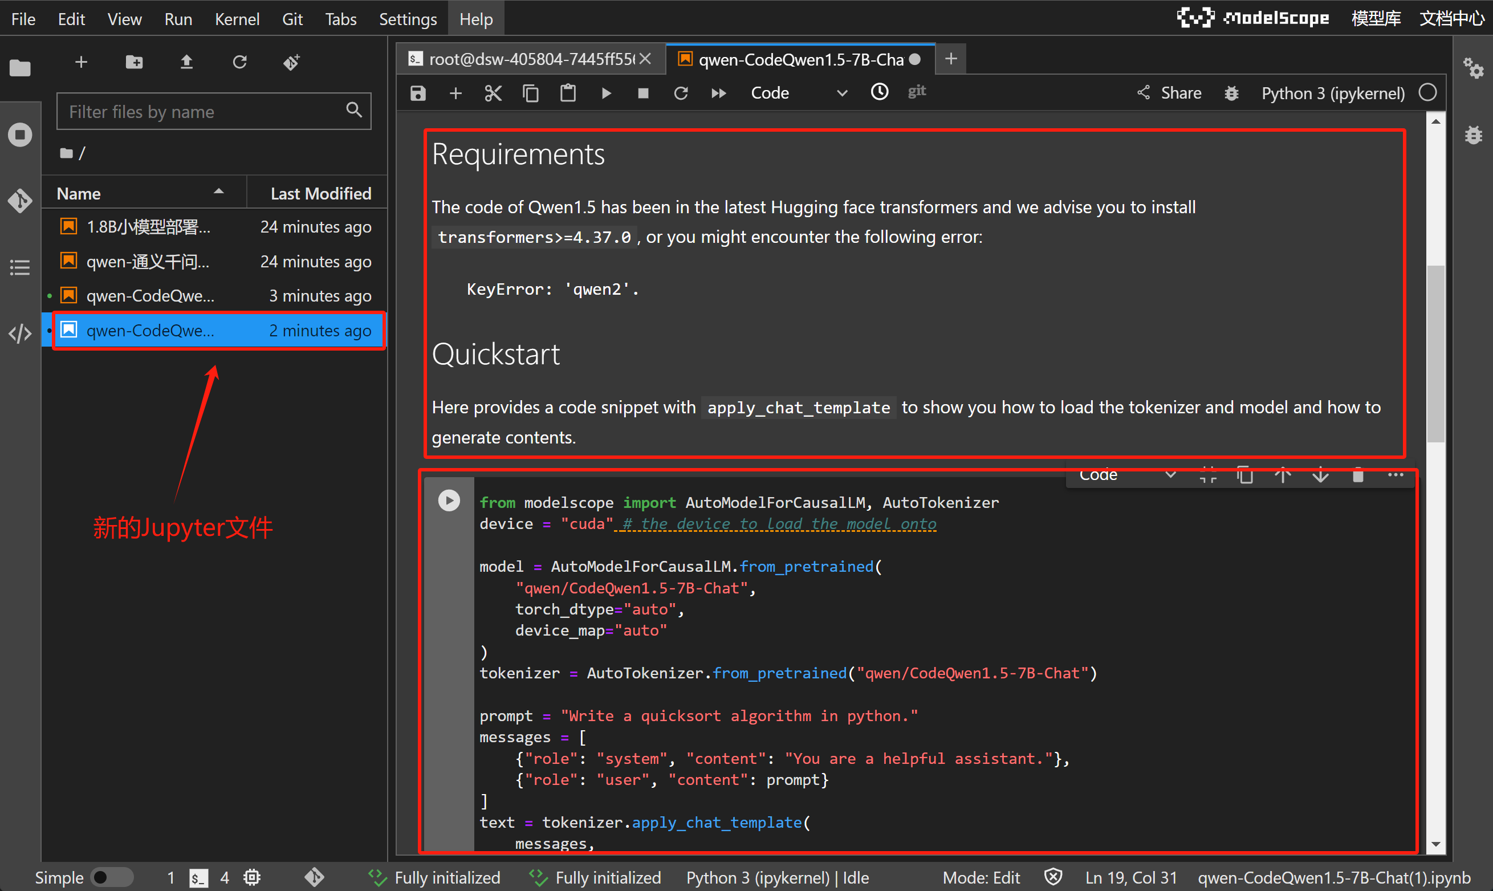Open the running terminals and kernels panel

[20, 134]
